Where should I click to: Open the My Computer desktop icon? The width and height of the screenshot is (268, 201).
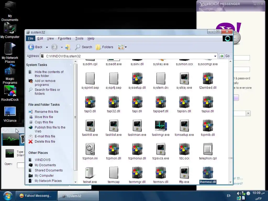click(x=10, y=31)
